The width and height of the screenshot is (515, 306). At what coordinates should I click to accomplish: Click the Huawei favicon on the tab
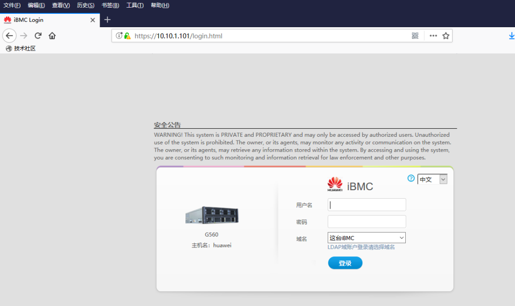coord(7,20)
